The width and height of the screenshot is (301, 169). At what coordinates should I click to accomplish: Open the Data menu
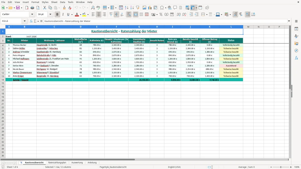[62, 2]
